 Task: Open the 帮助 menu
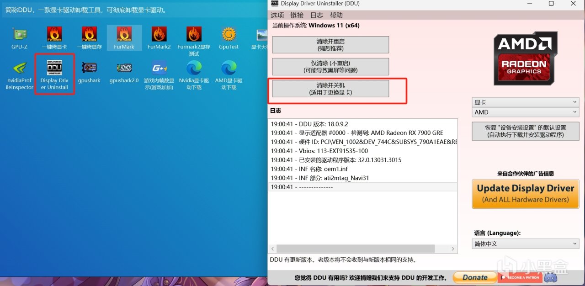tap(336, 15)
